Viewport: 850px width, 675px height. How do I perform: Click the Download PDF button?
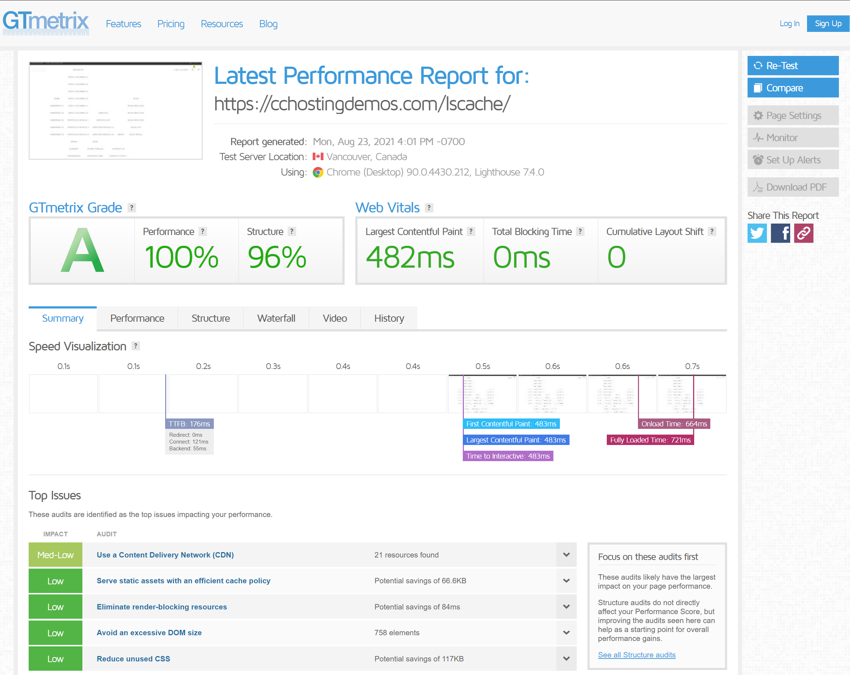[792, 187]
